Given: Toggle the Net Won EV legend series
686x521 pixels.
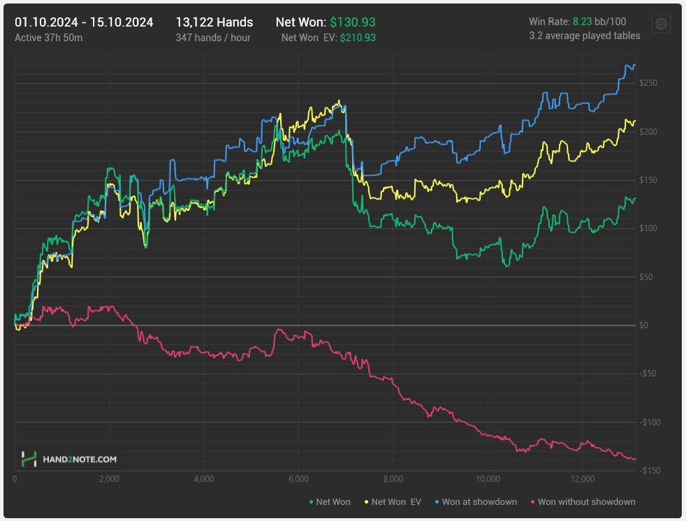Looking at the screenshot, I should pyautogui.click(x=393, y=501).
